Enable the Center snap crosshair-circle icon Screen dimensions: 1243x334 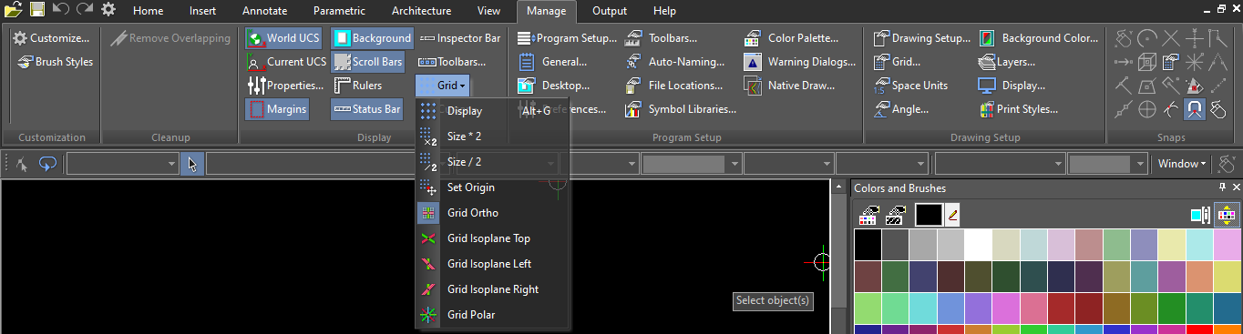1147,109
